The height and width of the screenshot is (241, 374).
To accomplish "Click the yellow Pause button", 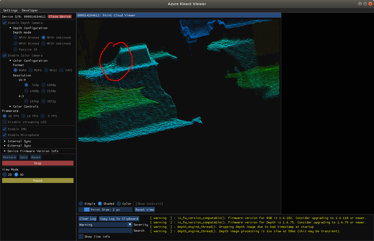I will (x=38, y=181).
